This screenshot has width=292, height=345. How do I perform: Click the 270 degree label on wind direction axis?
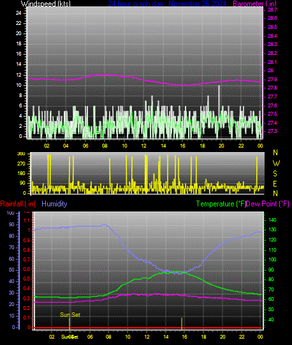21,164
